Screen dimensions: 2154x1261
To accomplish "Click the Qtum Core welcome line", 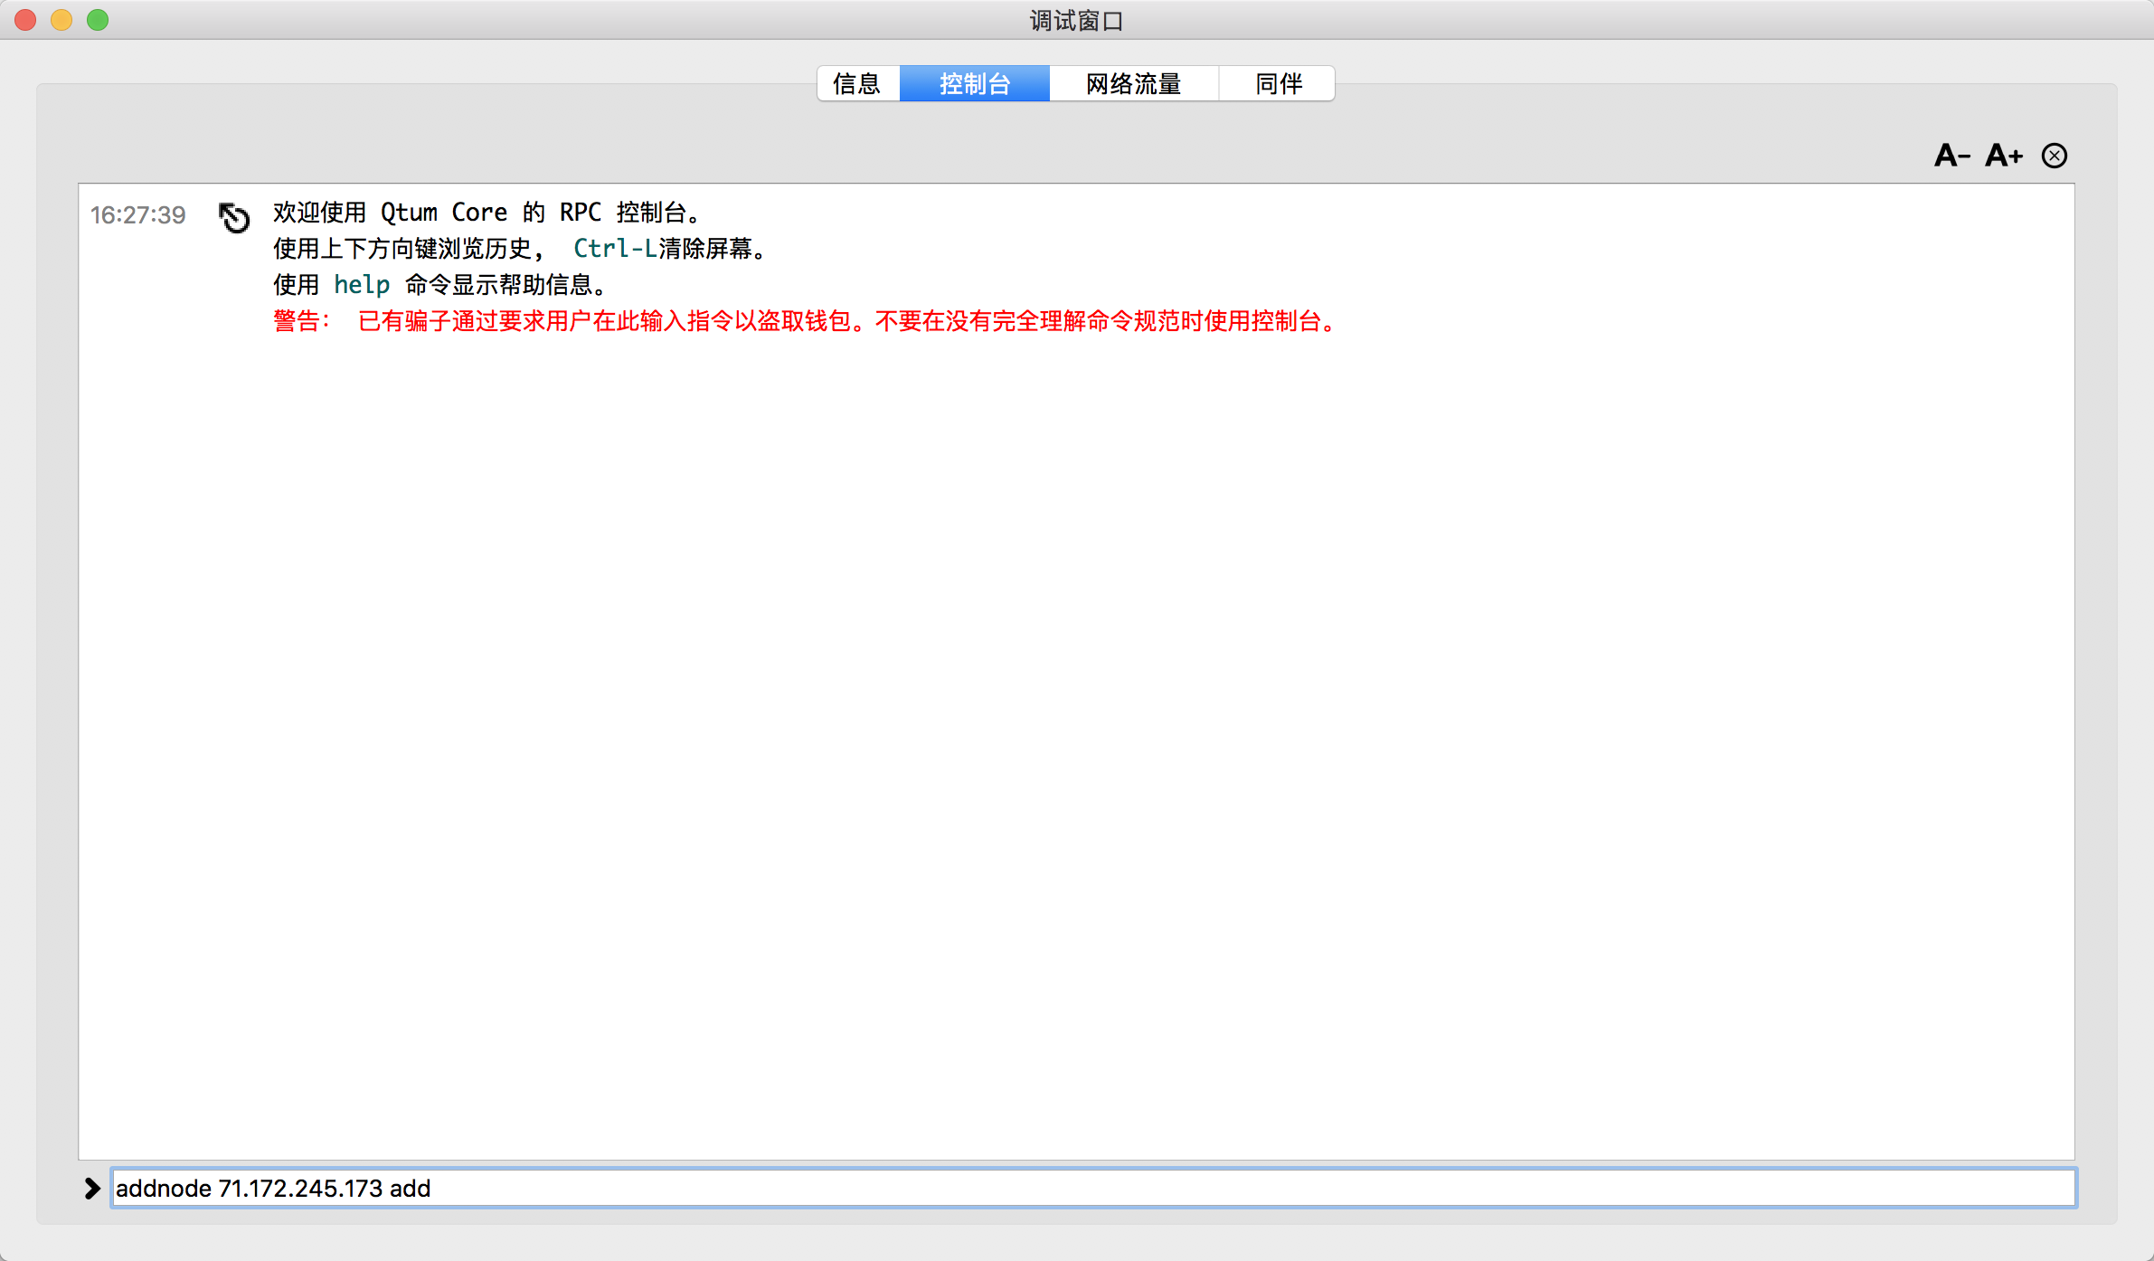I will tap(487, 213).
